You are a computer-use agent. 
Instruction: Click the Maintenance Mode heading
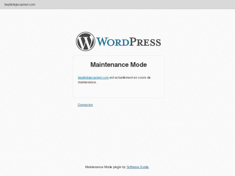pos(119,65)
